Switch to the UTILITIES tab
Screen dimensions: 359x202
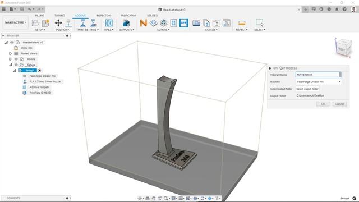point(152,15)
